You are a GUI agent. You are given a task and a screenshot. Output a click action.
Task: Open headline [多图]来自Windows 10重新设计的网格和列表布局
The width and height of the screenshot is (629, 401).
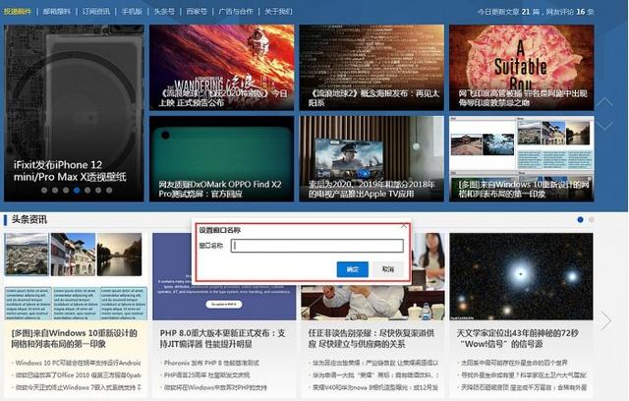[75, 338]
